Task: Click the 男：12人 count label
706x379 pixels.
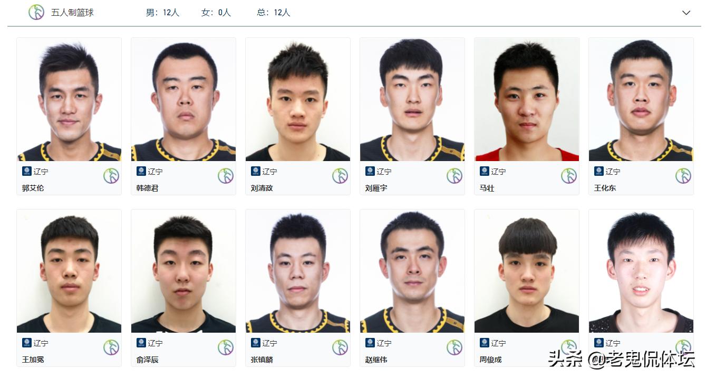Action: pos(162,13)
